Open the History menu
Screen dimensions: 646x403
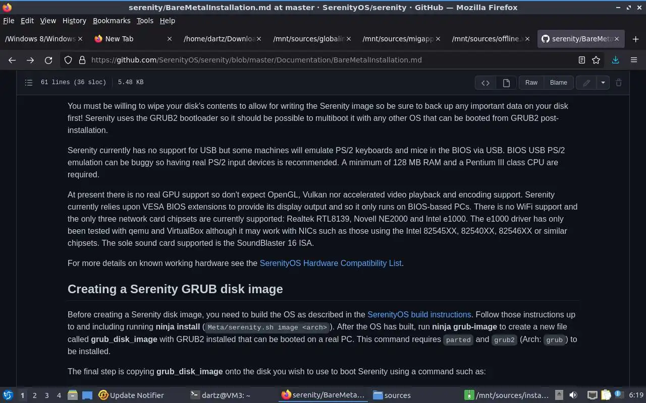point(74,21)
